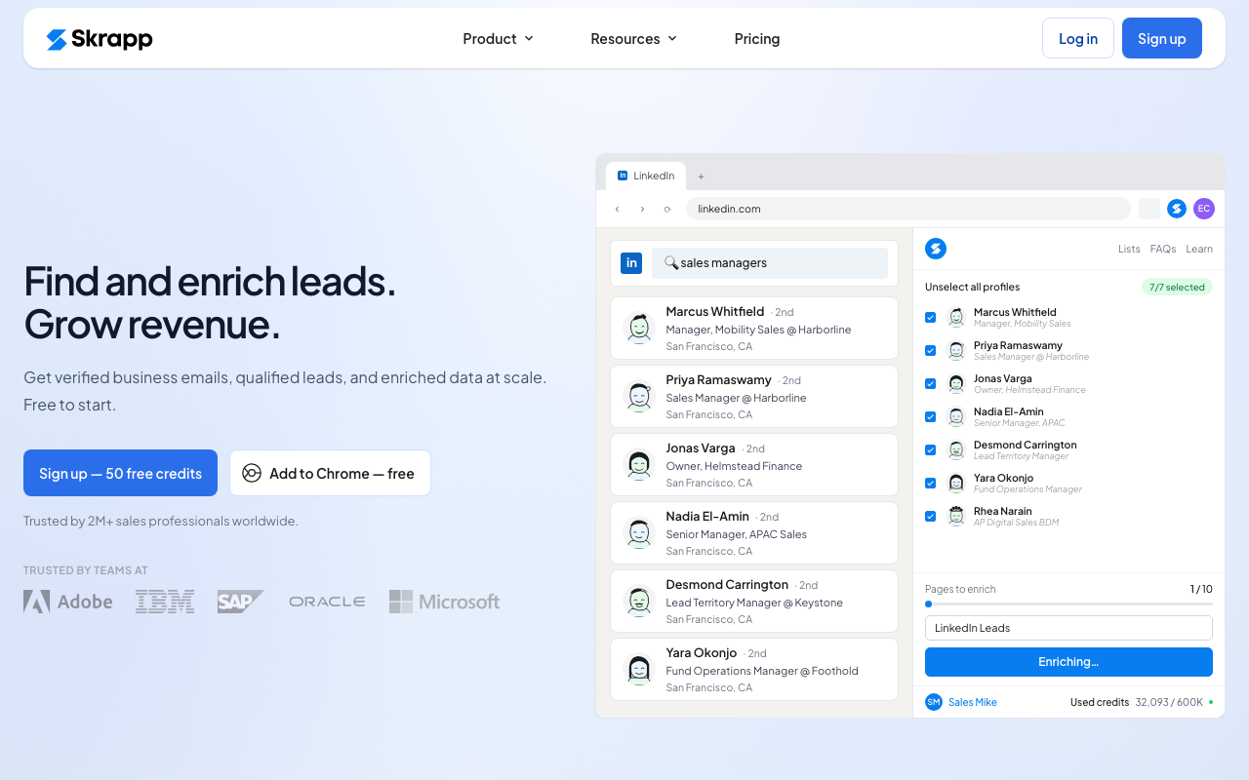1249x780 pixels.
Task: Switch to the LinkedIn browser tab
Action: click(646, 175)
